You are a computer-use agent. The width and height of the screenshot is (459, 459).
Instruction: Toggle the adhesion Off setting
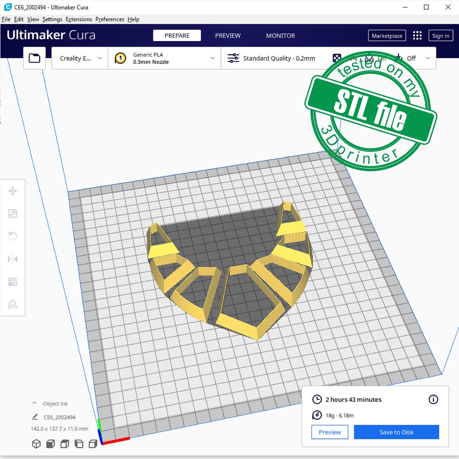[411, 58]
